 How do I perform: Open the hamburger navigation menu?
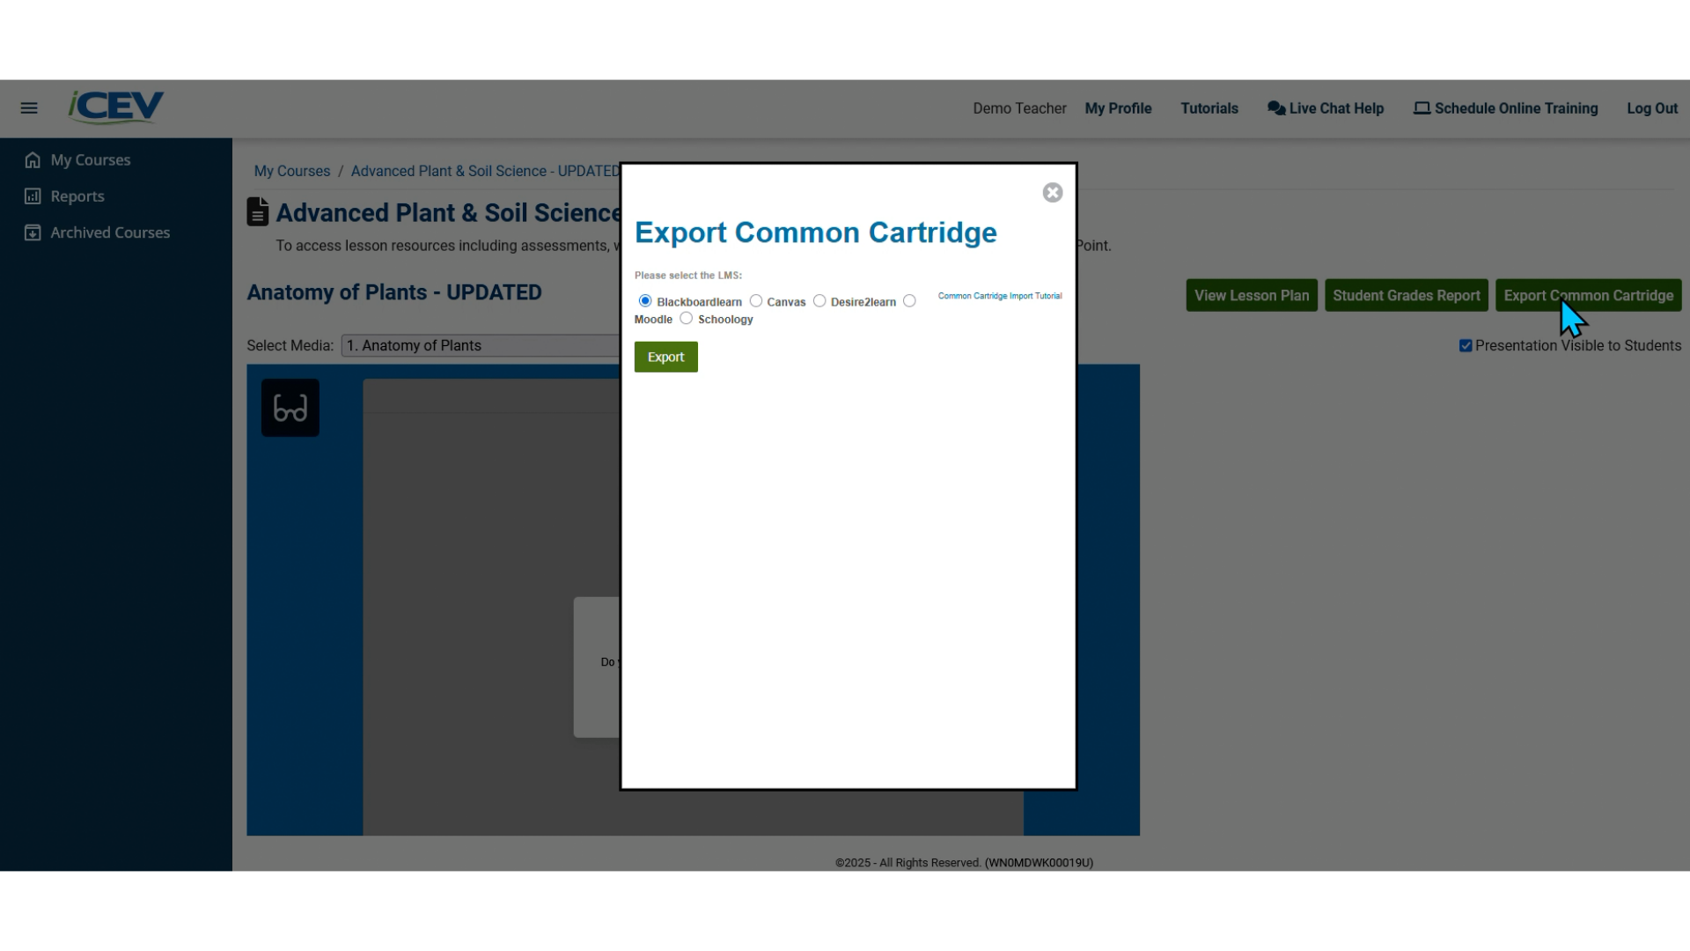pos(29,108)
